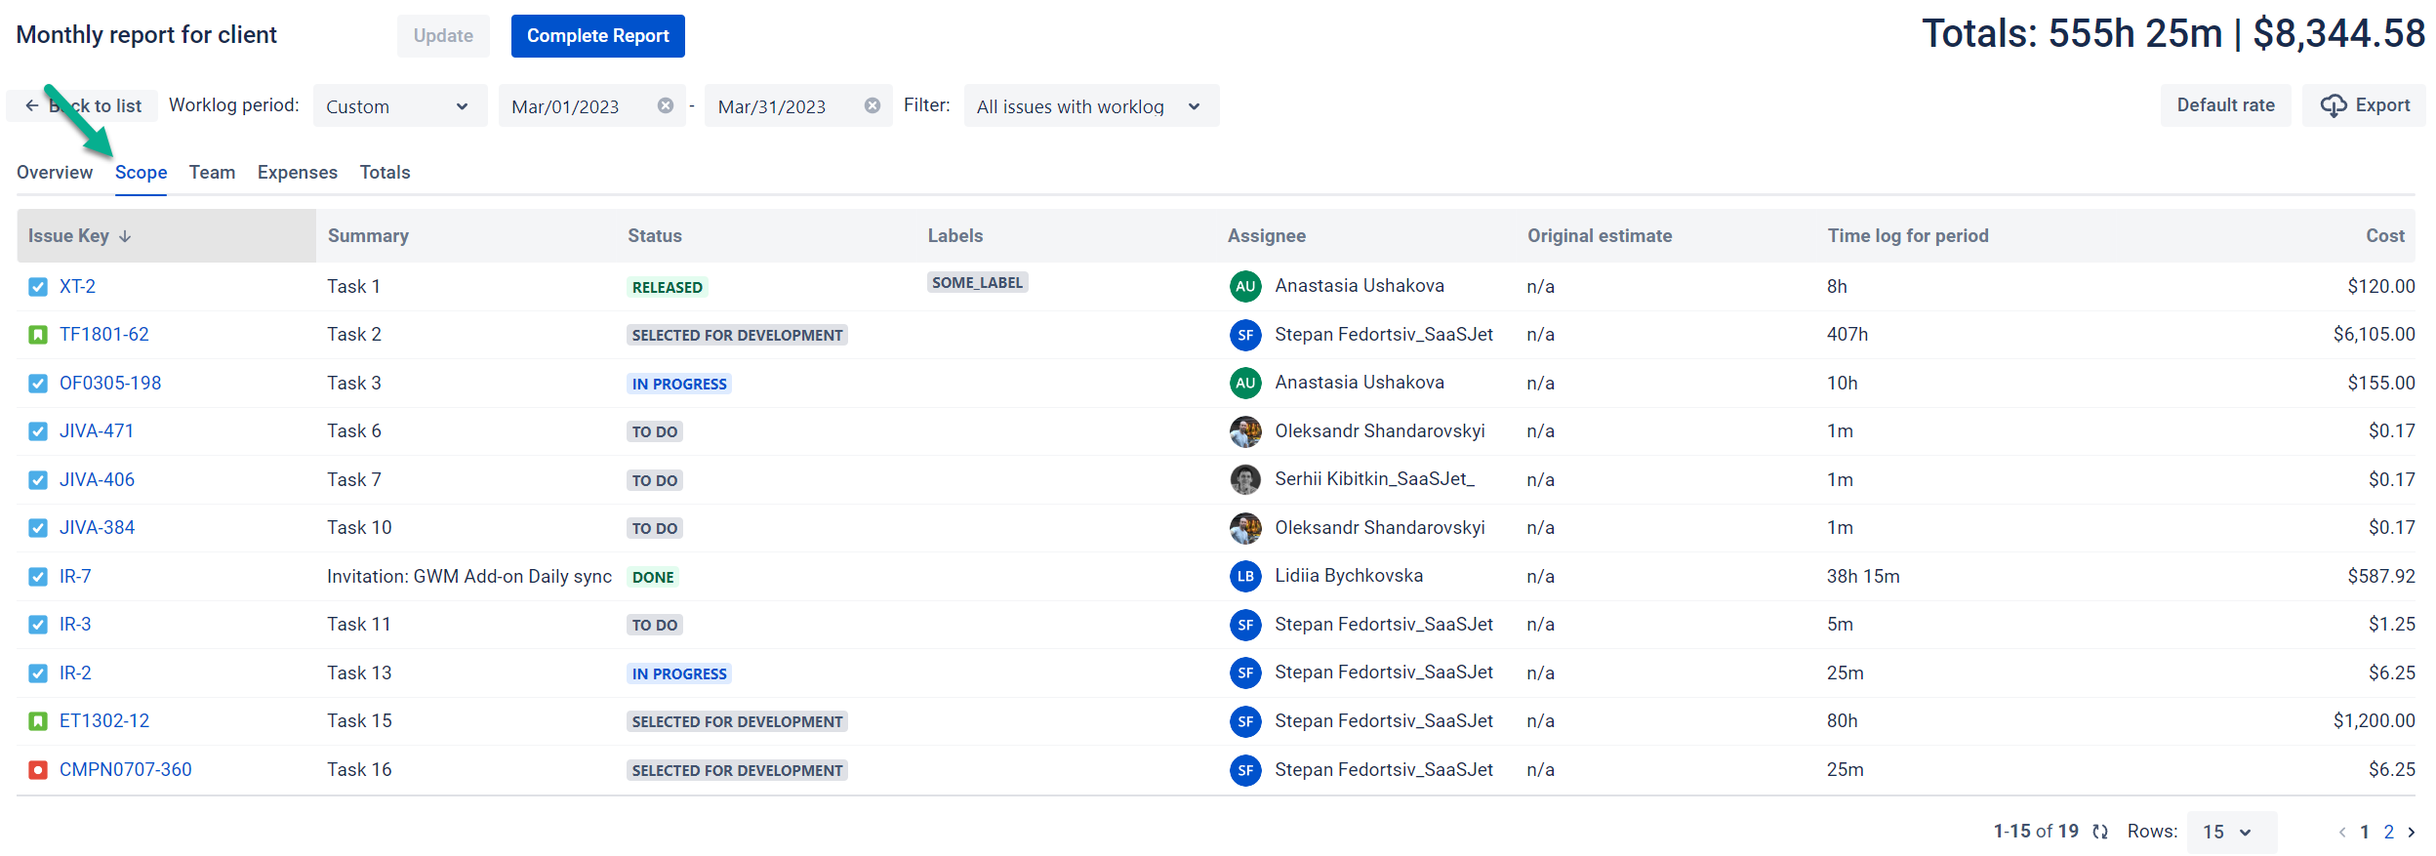Click the refresh icon beside 1-15 of 19
The height and width of the screenshot is (856, 2436).
pyautogui.click(x=2100, y=832)
